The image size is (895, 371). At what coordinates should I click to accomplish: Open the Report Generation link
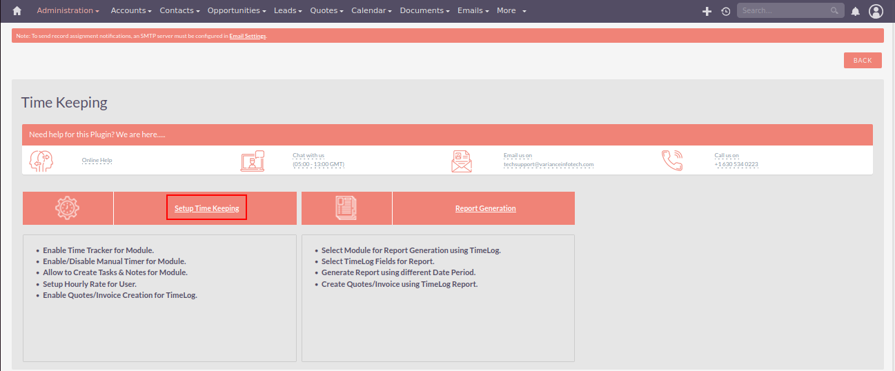click(x=485, y=208)
